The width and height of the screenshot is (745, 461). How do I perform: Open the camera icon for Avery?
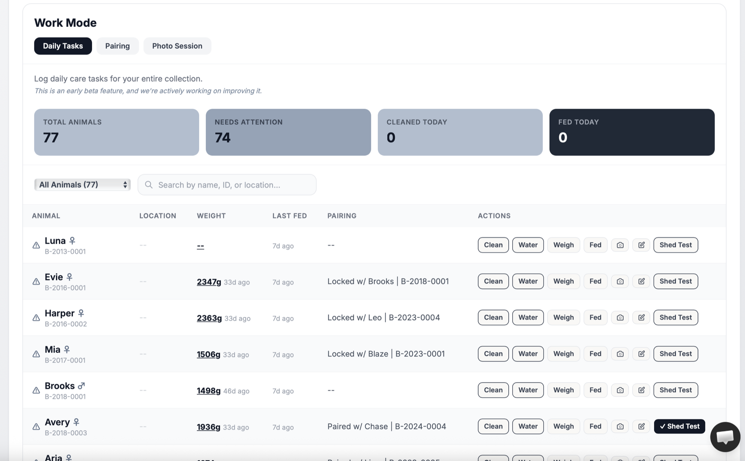(x=620, y=426)
